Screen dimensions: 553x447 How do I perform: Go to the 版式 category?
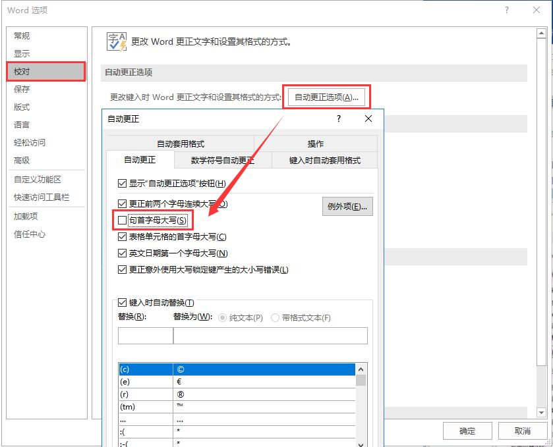point(22,107)
